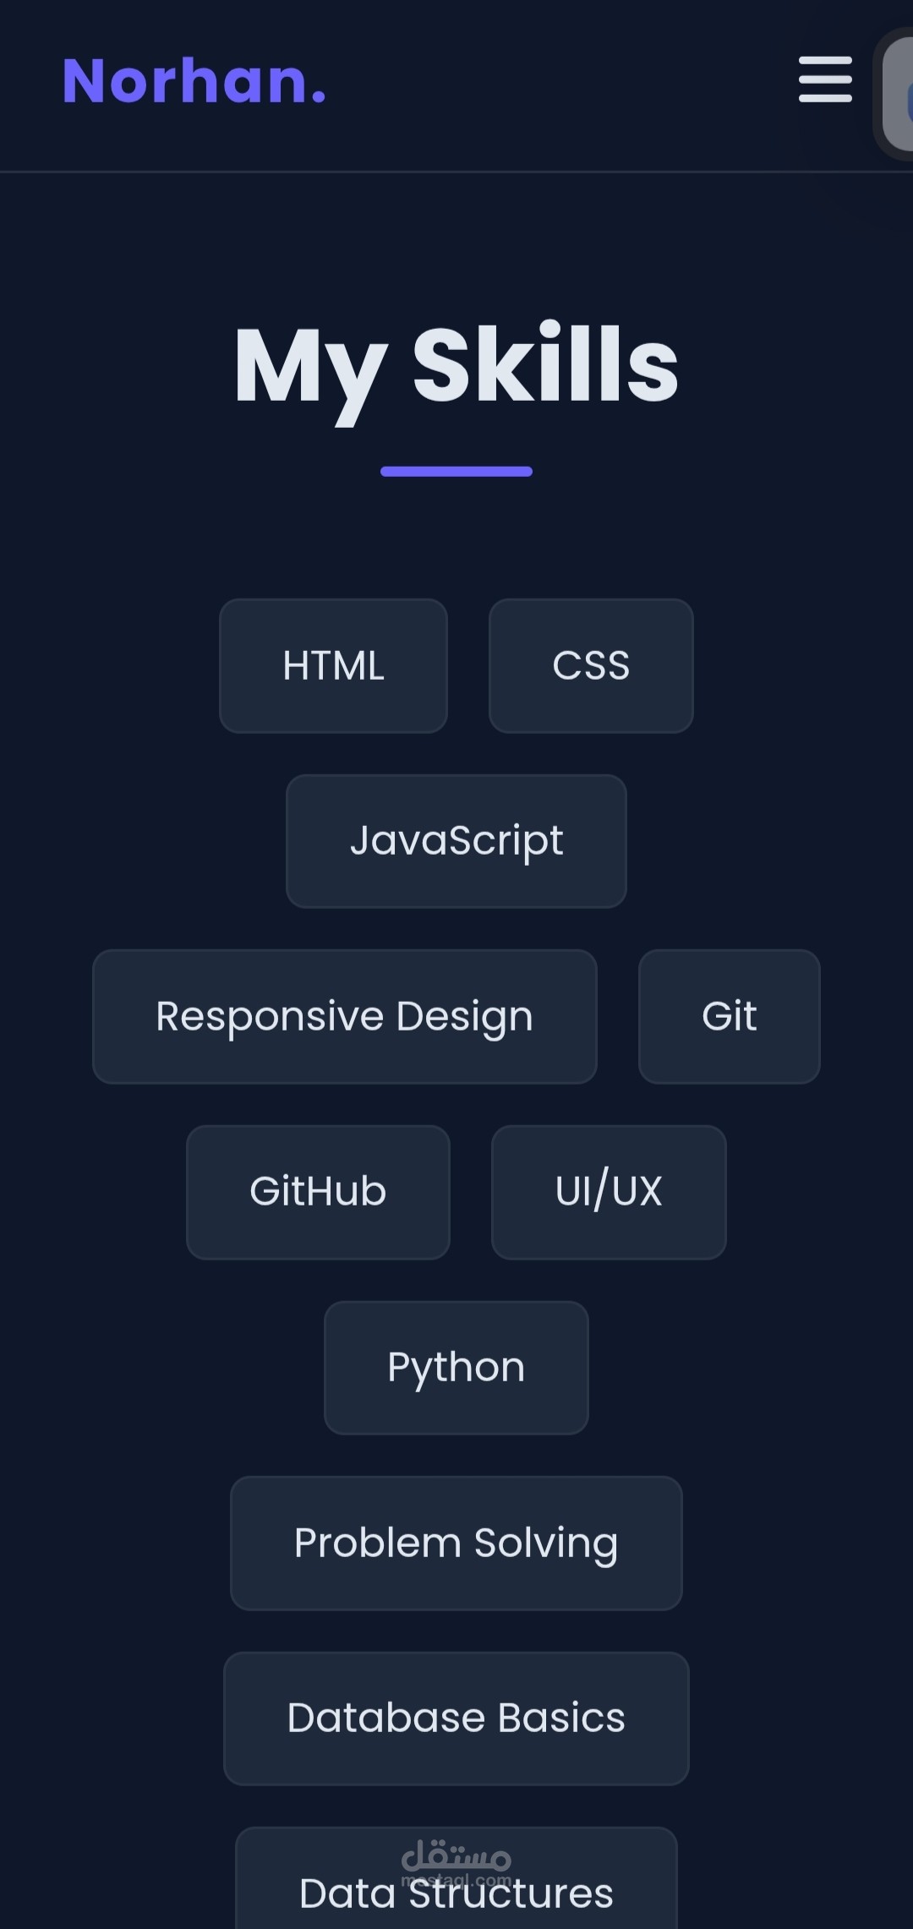Tap the JavaScript skill badge

click(456, 841)
